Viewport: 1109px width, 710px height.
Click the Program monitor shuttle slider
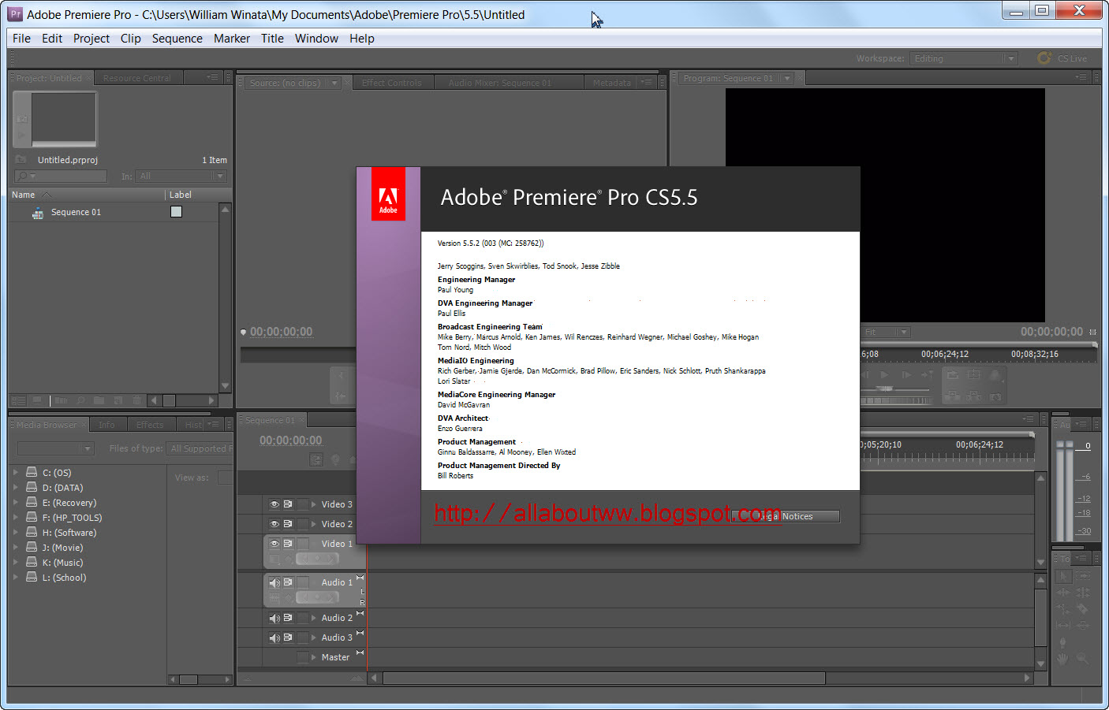tap(885, 388)
